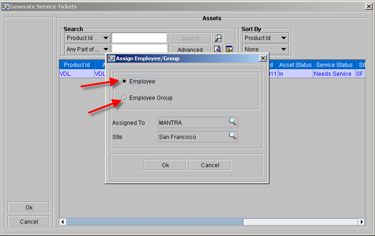Click the VDL cell under Product Id

point(76,74)
